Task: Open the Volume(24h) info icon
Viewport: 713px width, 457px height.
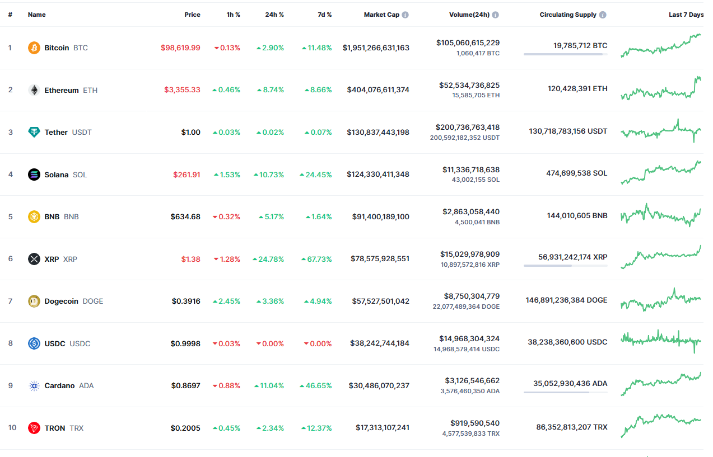Action: click(x=496, y=15)
